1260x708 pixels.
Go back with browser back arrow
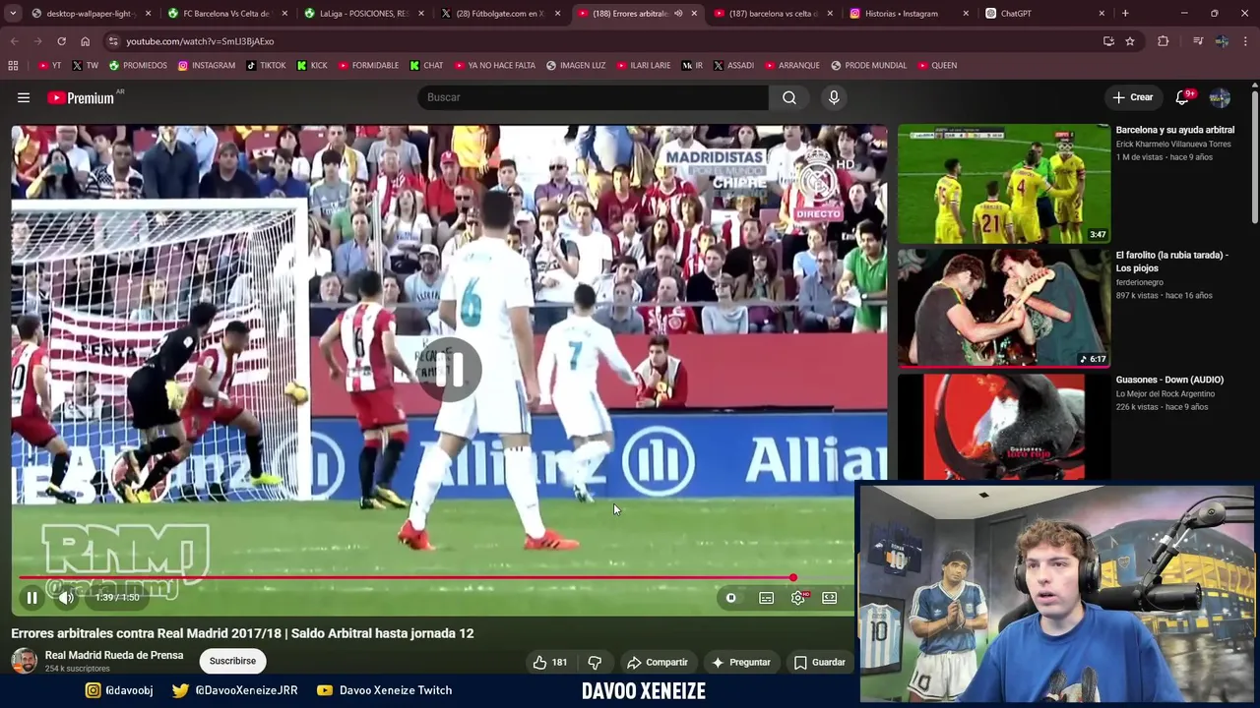[x=14, y=41]
